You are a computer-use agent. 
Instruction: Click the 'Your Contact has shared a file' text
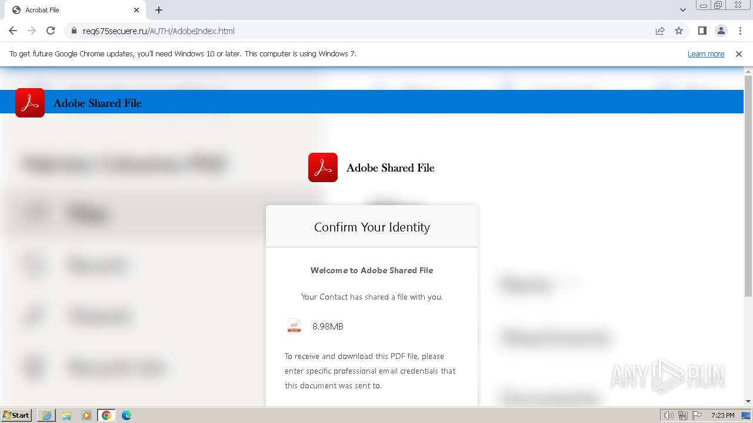click(372, 297)
